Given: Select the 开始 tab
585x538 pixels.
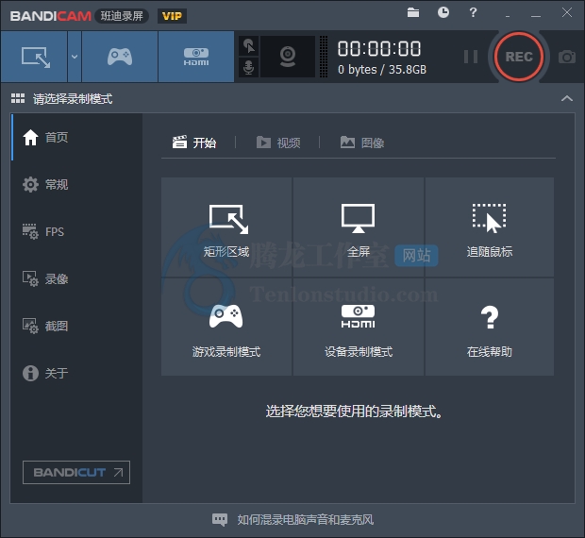Looking at the screenshot, I should 194,143.
